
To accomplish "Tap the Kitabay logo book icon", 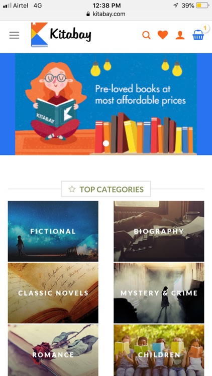I will (x=39, y=35).
